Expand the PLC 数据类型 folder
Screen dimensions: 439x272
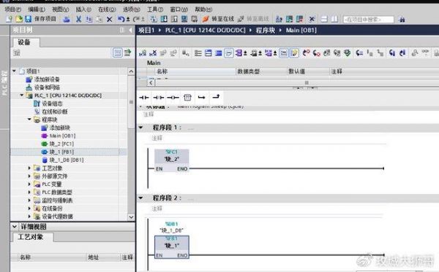(29, 193)
